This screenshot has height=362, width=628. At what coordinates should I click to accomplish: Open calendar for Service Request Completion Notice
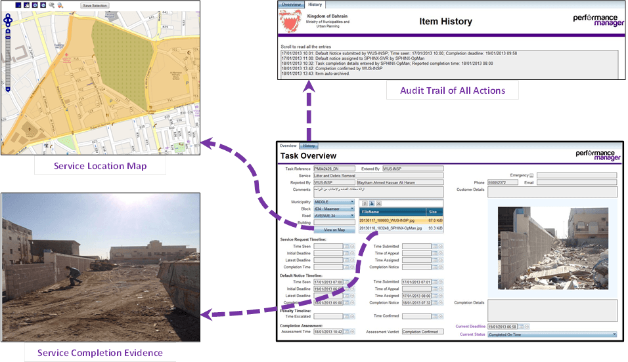(435, 267)
